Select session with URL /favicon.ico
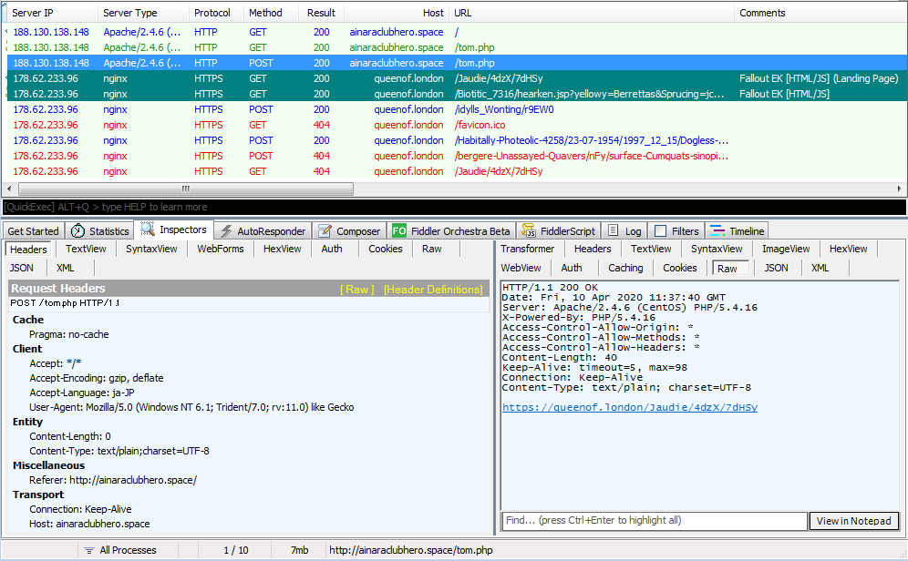 (457, 125)
